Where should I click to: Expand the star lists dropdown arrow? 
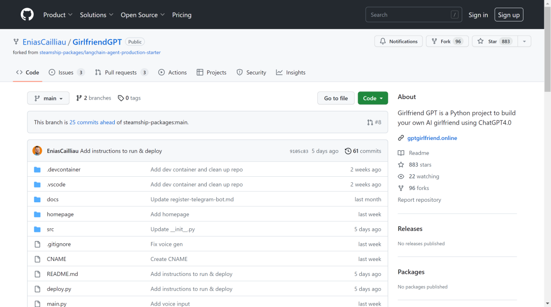point(524,41)
